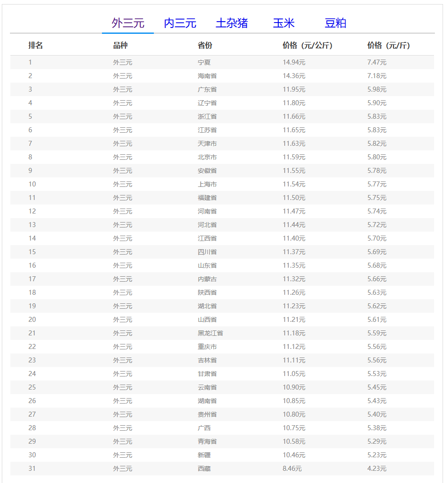Select the 贵州省 province cell
The image size is (448, 483).
pos(207,415)
